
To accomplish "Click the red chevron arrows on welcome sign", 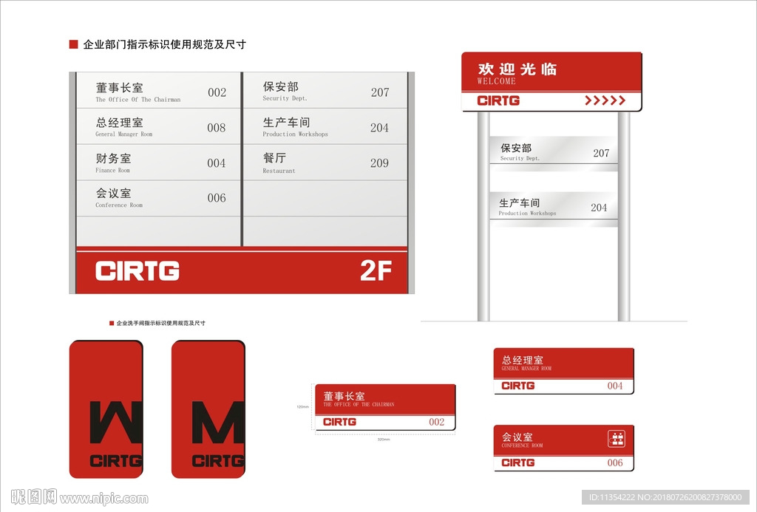I will [605, 100].
